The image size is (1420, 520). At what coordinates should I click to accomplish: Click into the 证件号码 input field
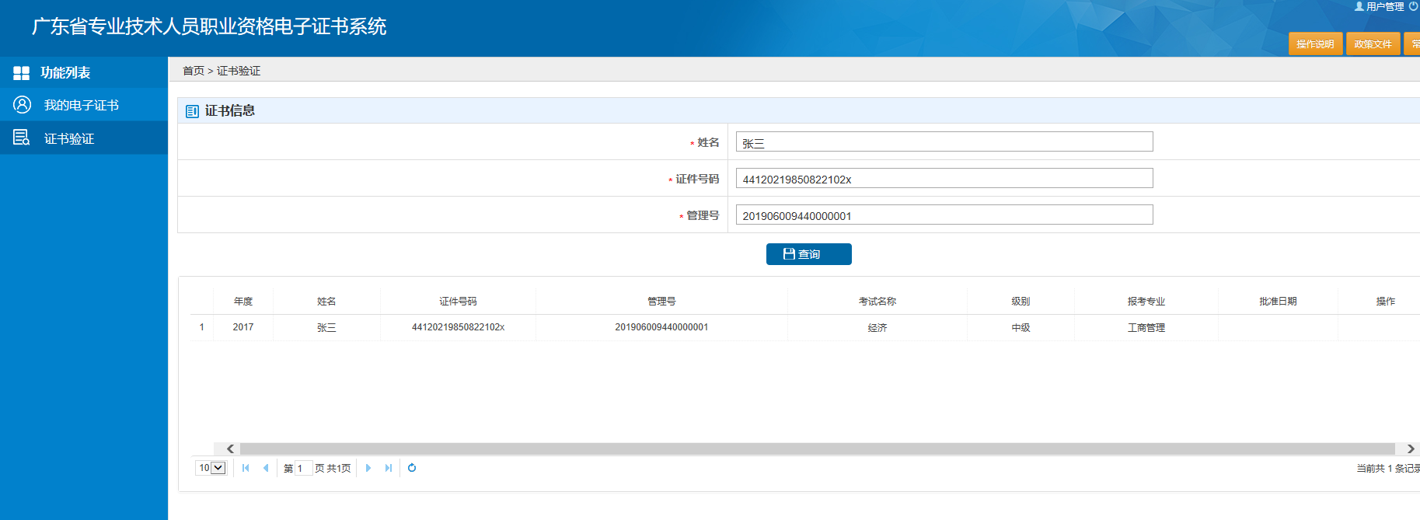pyautogui.click(x=944, y=179)
